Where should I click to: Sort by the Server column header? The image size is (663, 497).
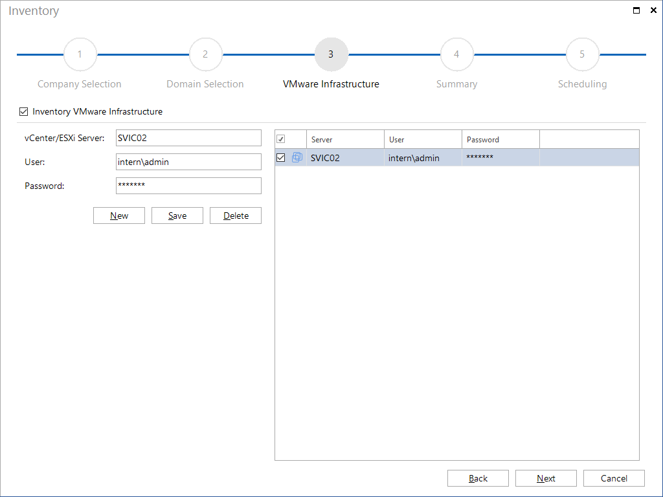[345, 139]
